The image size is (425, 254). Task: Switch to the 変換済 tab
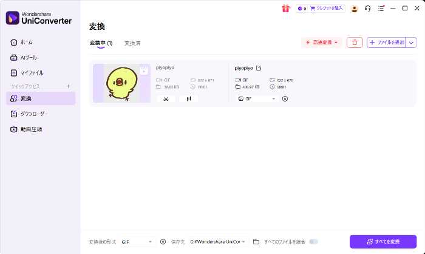(132, 43)
